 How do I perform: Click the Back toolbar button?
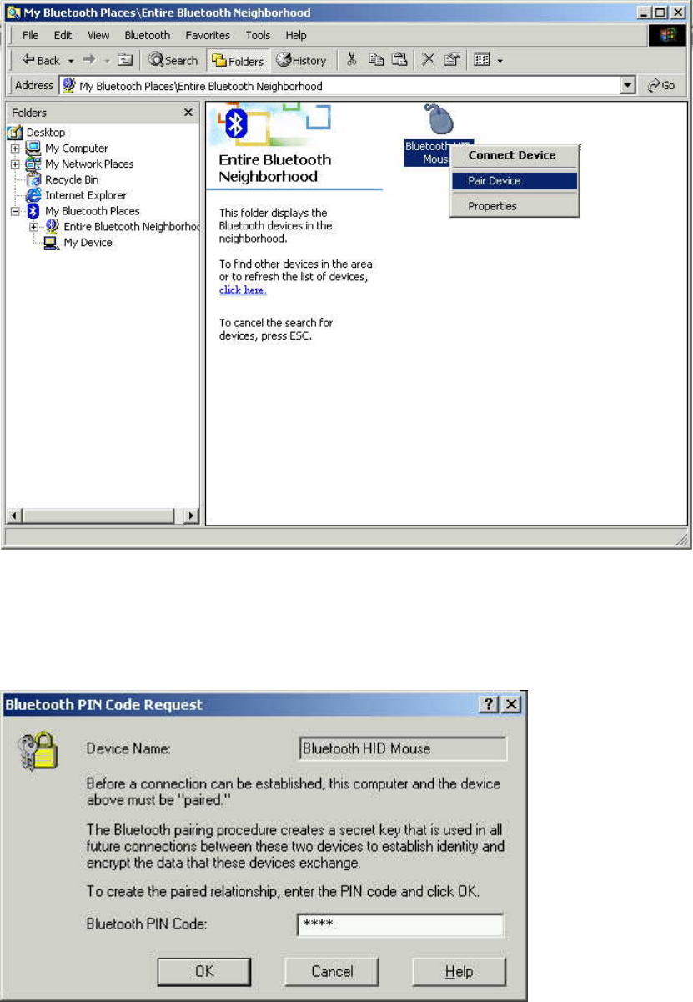coord(40,60)
